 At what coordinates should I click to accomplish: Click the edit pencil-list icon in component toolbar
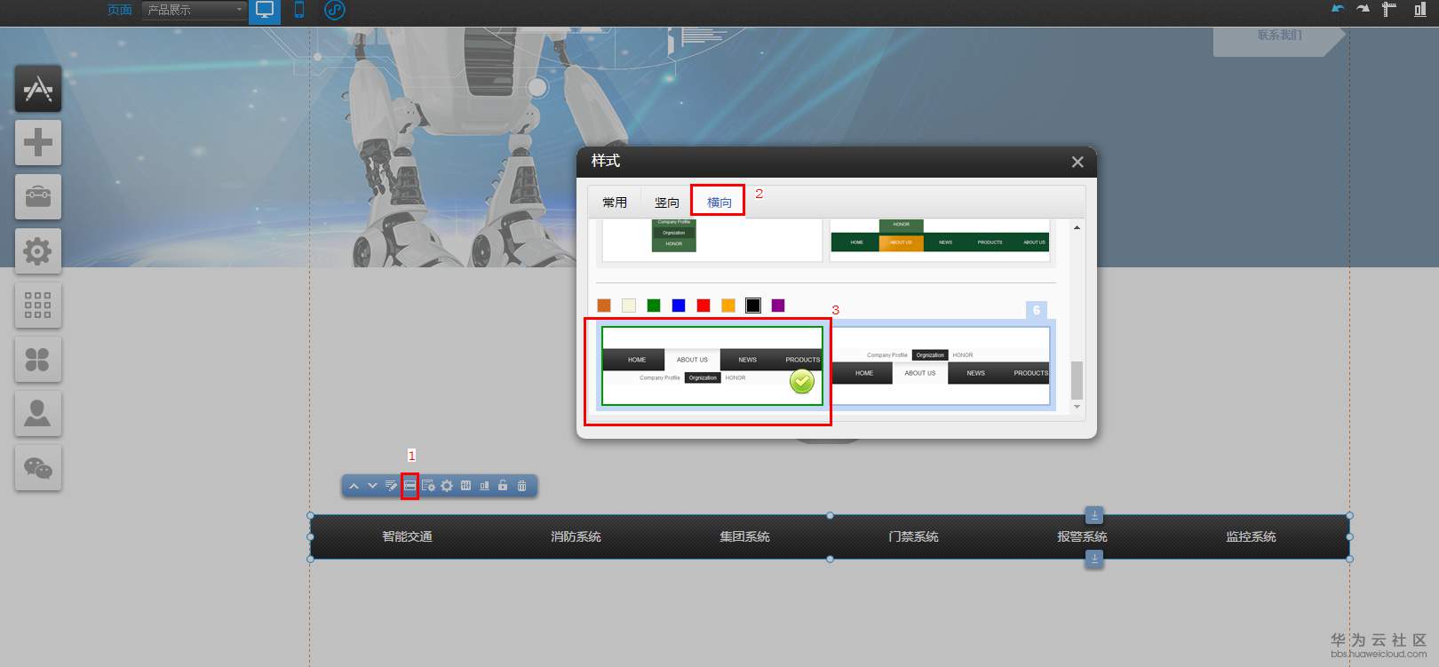click(391, 486)
